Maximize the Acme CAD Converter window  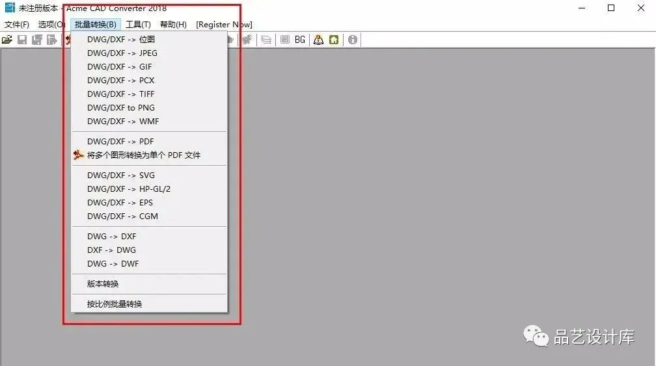pyautogui.click(x=611, y=8)
